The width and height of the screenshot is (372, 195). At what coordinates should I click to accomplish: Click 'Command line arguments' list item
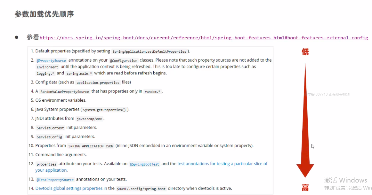61,155
